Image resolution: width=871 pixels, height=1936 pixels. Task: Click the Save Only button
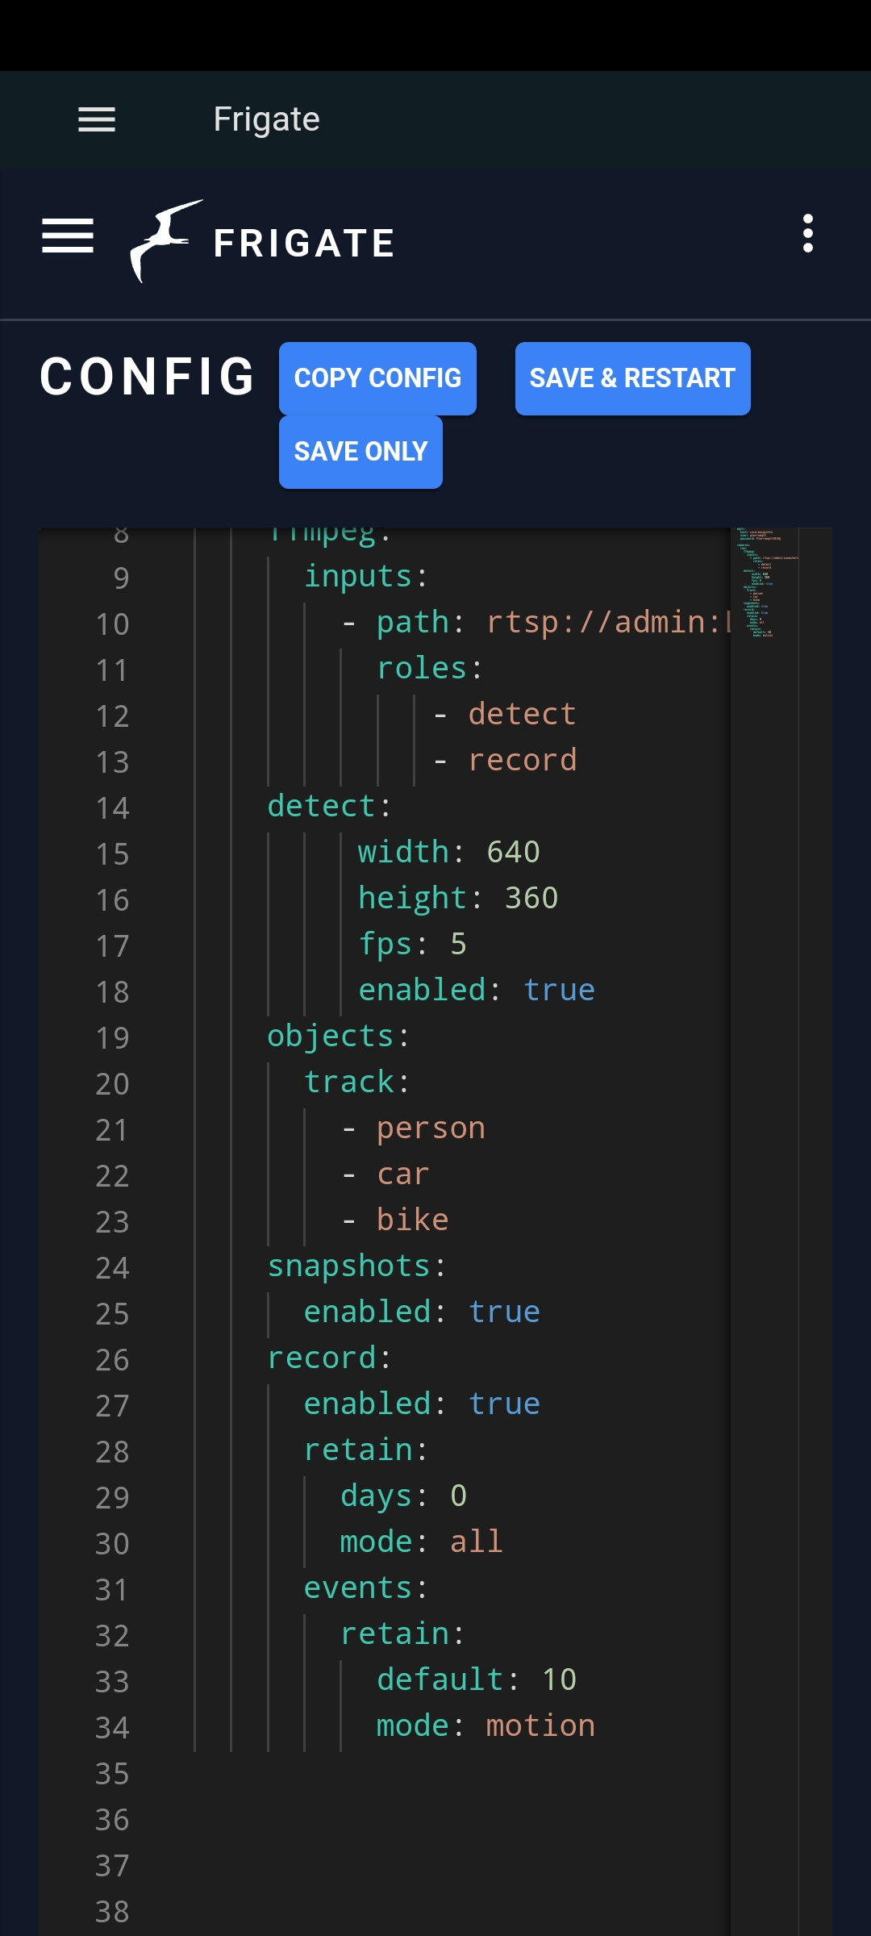pyautogui.click(x=360, y=452)
